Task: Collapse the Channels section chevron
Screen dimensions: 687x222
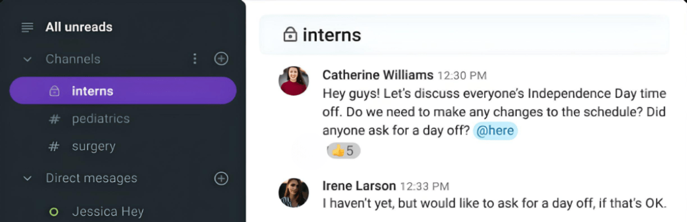Action: pyautogui.click(x=27, y=59)
